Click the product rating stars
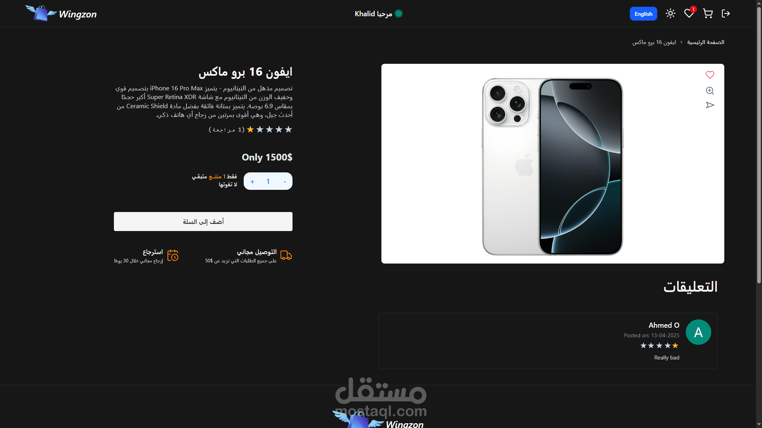The image size is (762, 428). coord(269,130)
